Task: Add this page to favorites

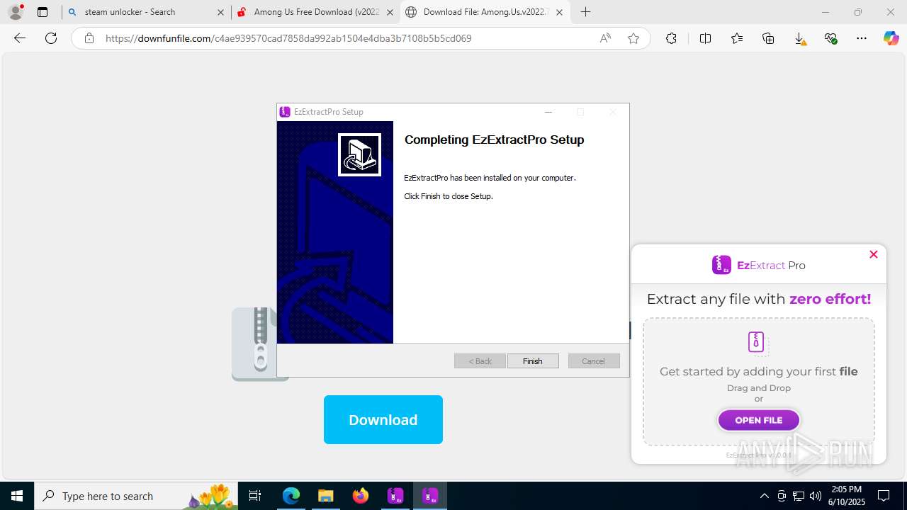Action: pos(633,38)
